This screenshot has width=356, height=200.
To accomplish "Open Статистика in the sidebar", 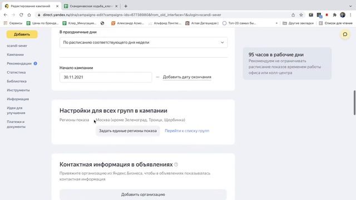I will pos(16,72).
